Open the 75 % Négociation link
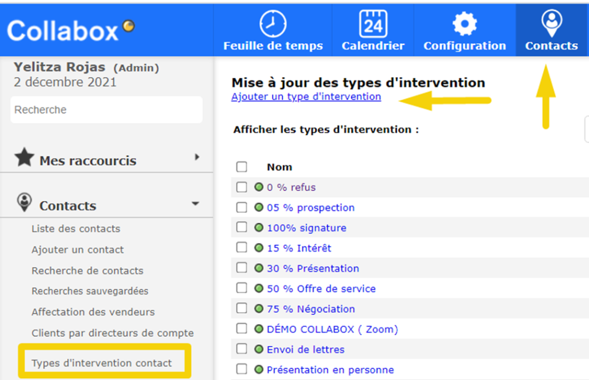 (311, 309)
